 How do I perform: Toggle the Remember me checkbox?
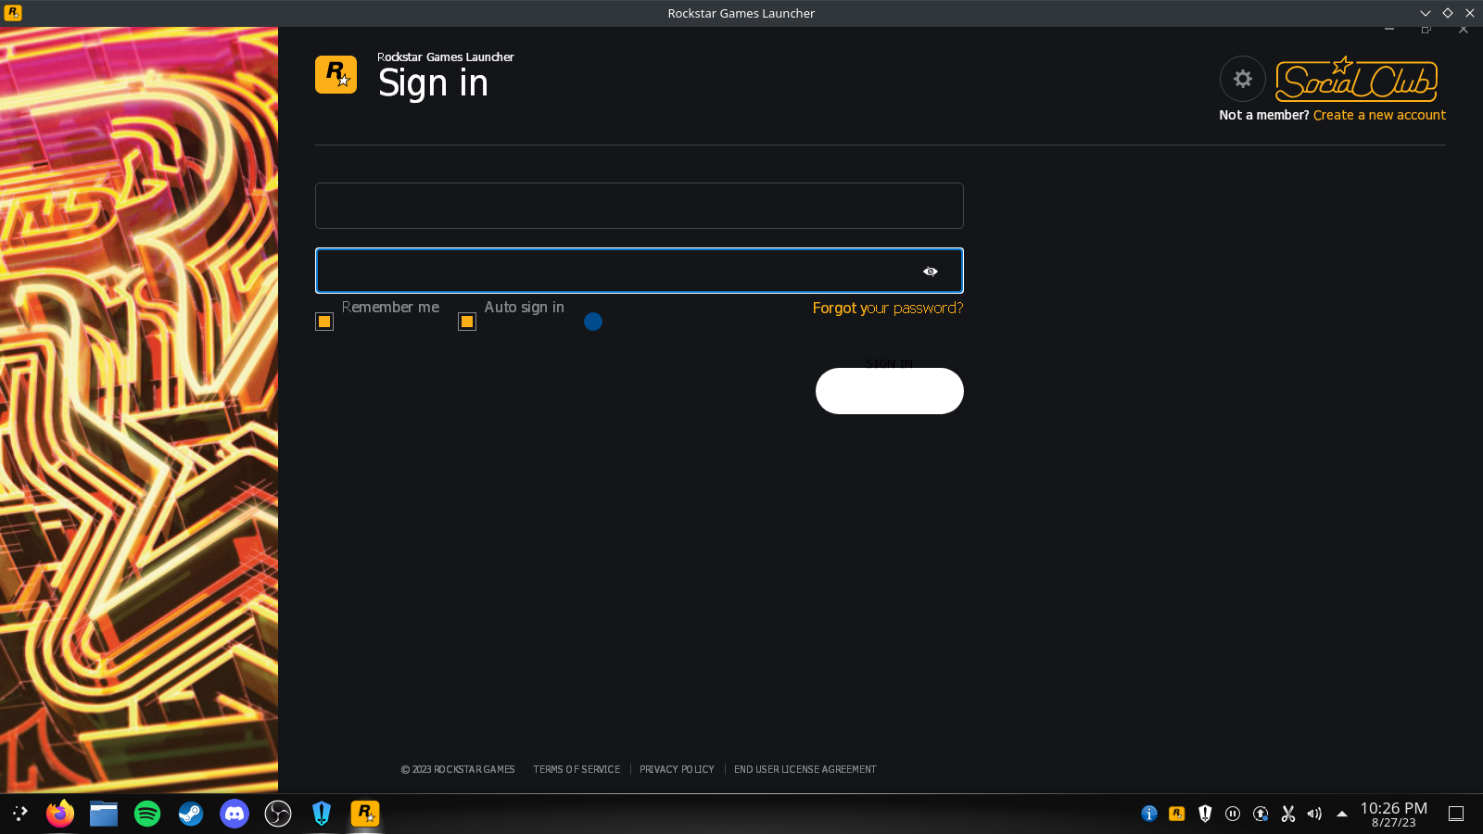(x=324, y=322)
